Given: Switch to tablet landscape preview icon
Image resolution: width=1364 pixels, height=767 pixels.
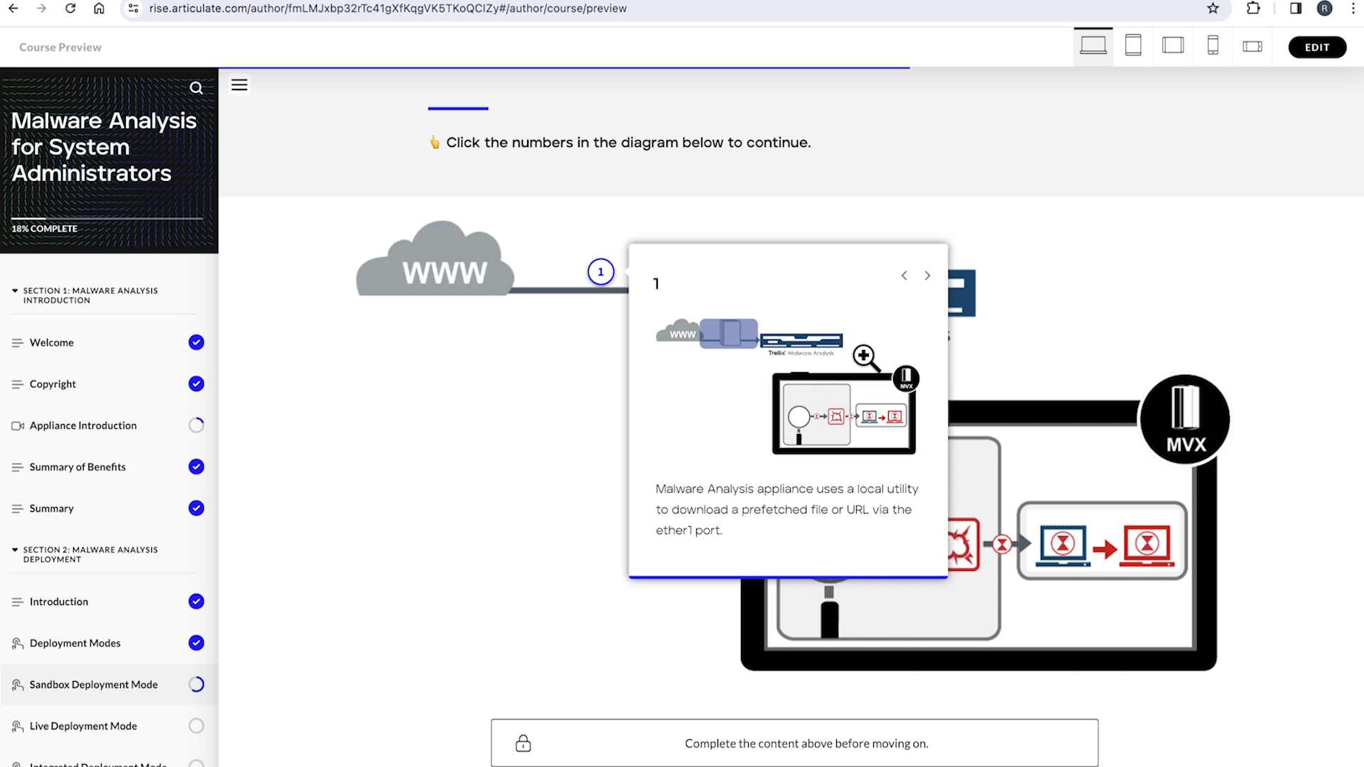Looking at the screenshot, I should 1173,46.
